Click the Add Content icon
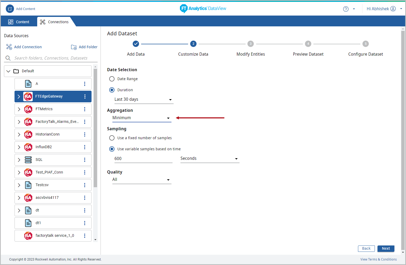 (x=10, y=9)
